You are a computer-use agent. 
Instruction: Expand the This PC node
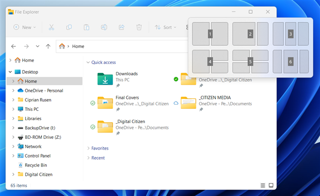pos(13,109)
